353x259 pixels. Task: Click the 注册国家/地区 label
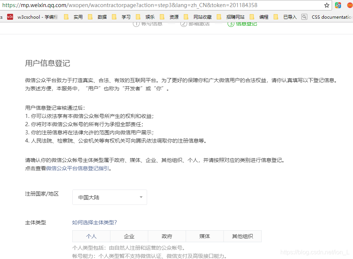click(x=42, y=194)
